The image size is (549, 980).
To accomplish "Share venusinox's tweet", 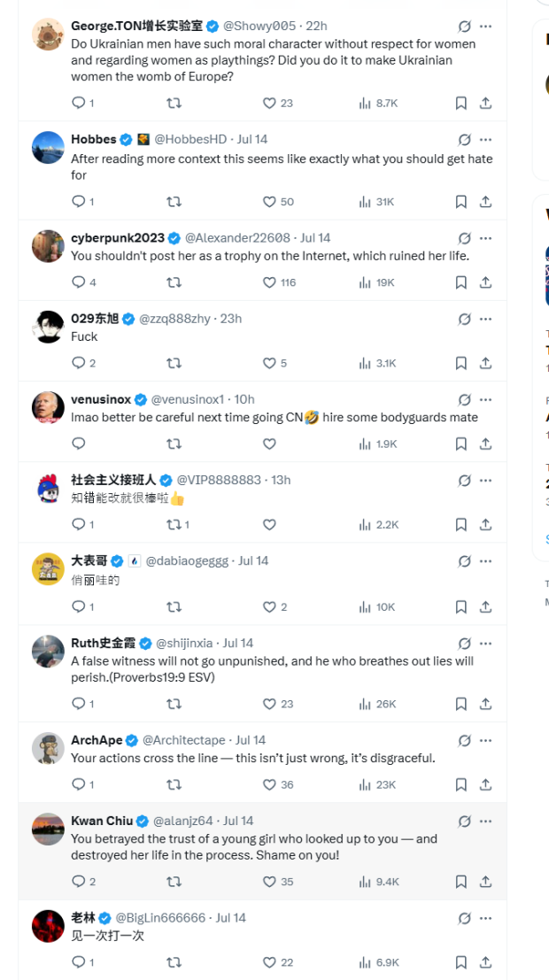I will [485, 444].
